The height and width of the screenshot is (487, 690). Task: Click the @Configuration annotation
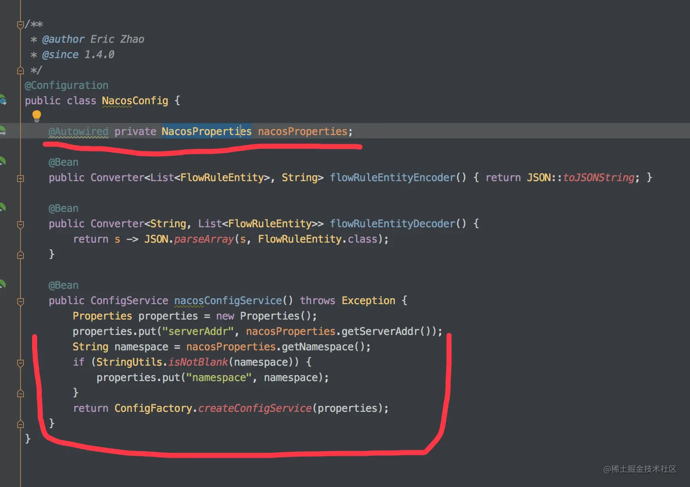(x=67, y=85)
